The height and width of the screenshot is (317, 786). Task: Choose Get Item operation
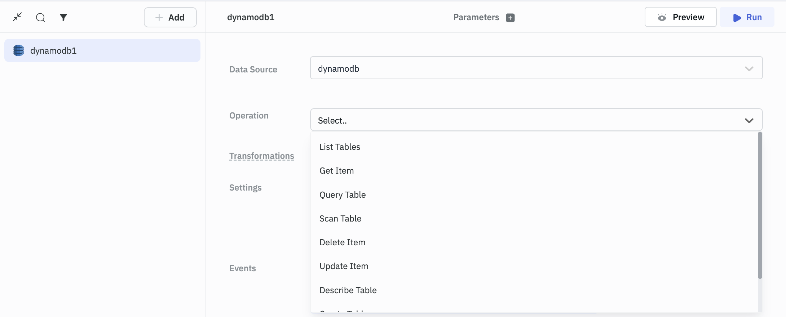click(x=336, y=171)
